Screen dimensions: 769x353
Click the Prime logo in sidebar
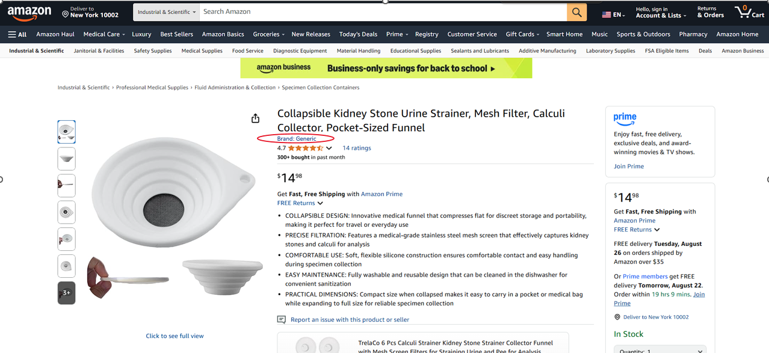625,118
